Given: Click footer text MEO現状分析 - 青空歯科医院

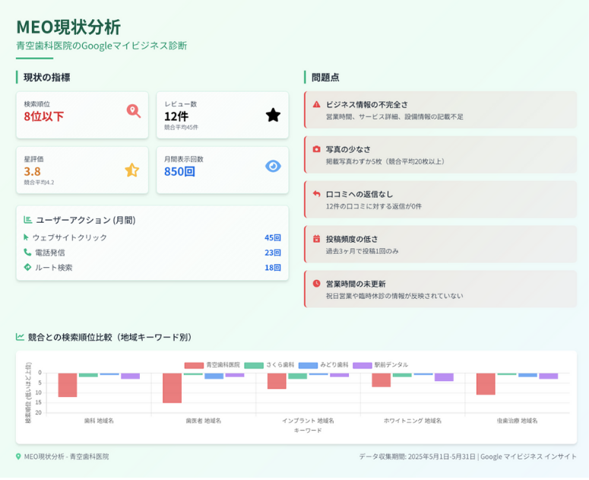Looking at the screenshot, I should 66,456.
